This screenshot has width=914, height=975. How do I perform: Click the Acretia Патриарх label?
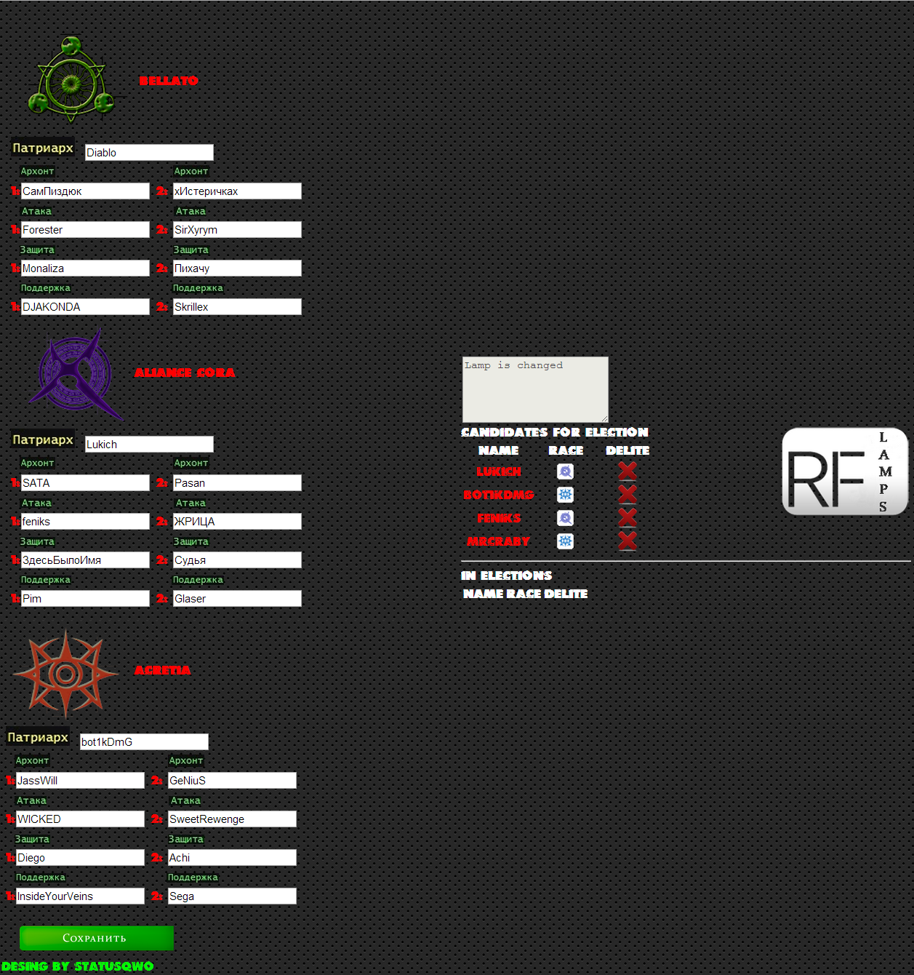38,737
